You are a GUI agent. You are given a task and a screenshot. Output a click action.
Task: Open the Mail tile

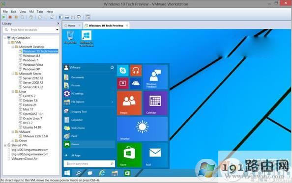coord(155,155)
